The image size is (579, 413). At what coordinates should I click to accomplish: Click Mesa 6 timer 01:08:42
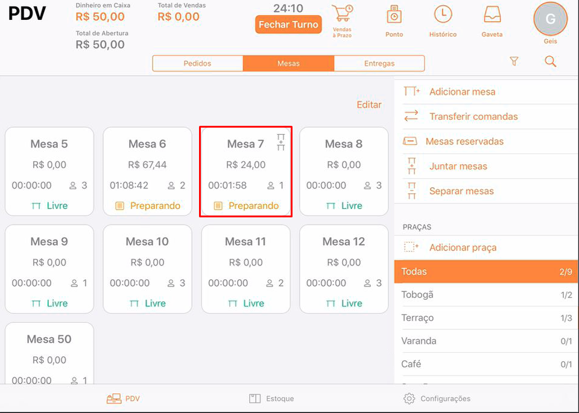tap(129, 185)
